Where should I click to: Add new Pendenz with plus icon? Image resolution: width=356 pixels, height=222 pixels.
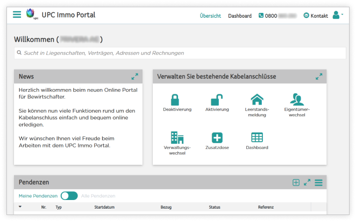point(296,182)
